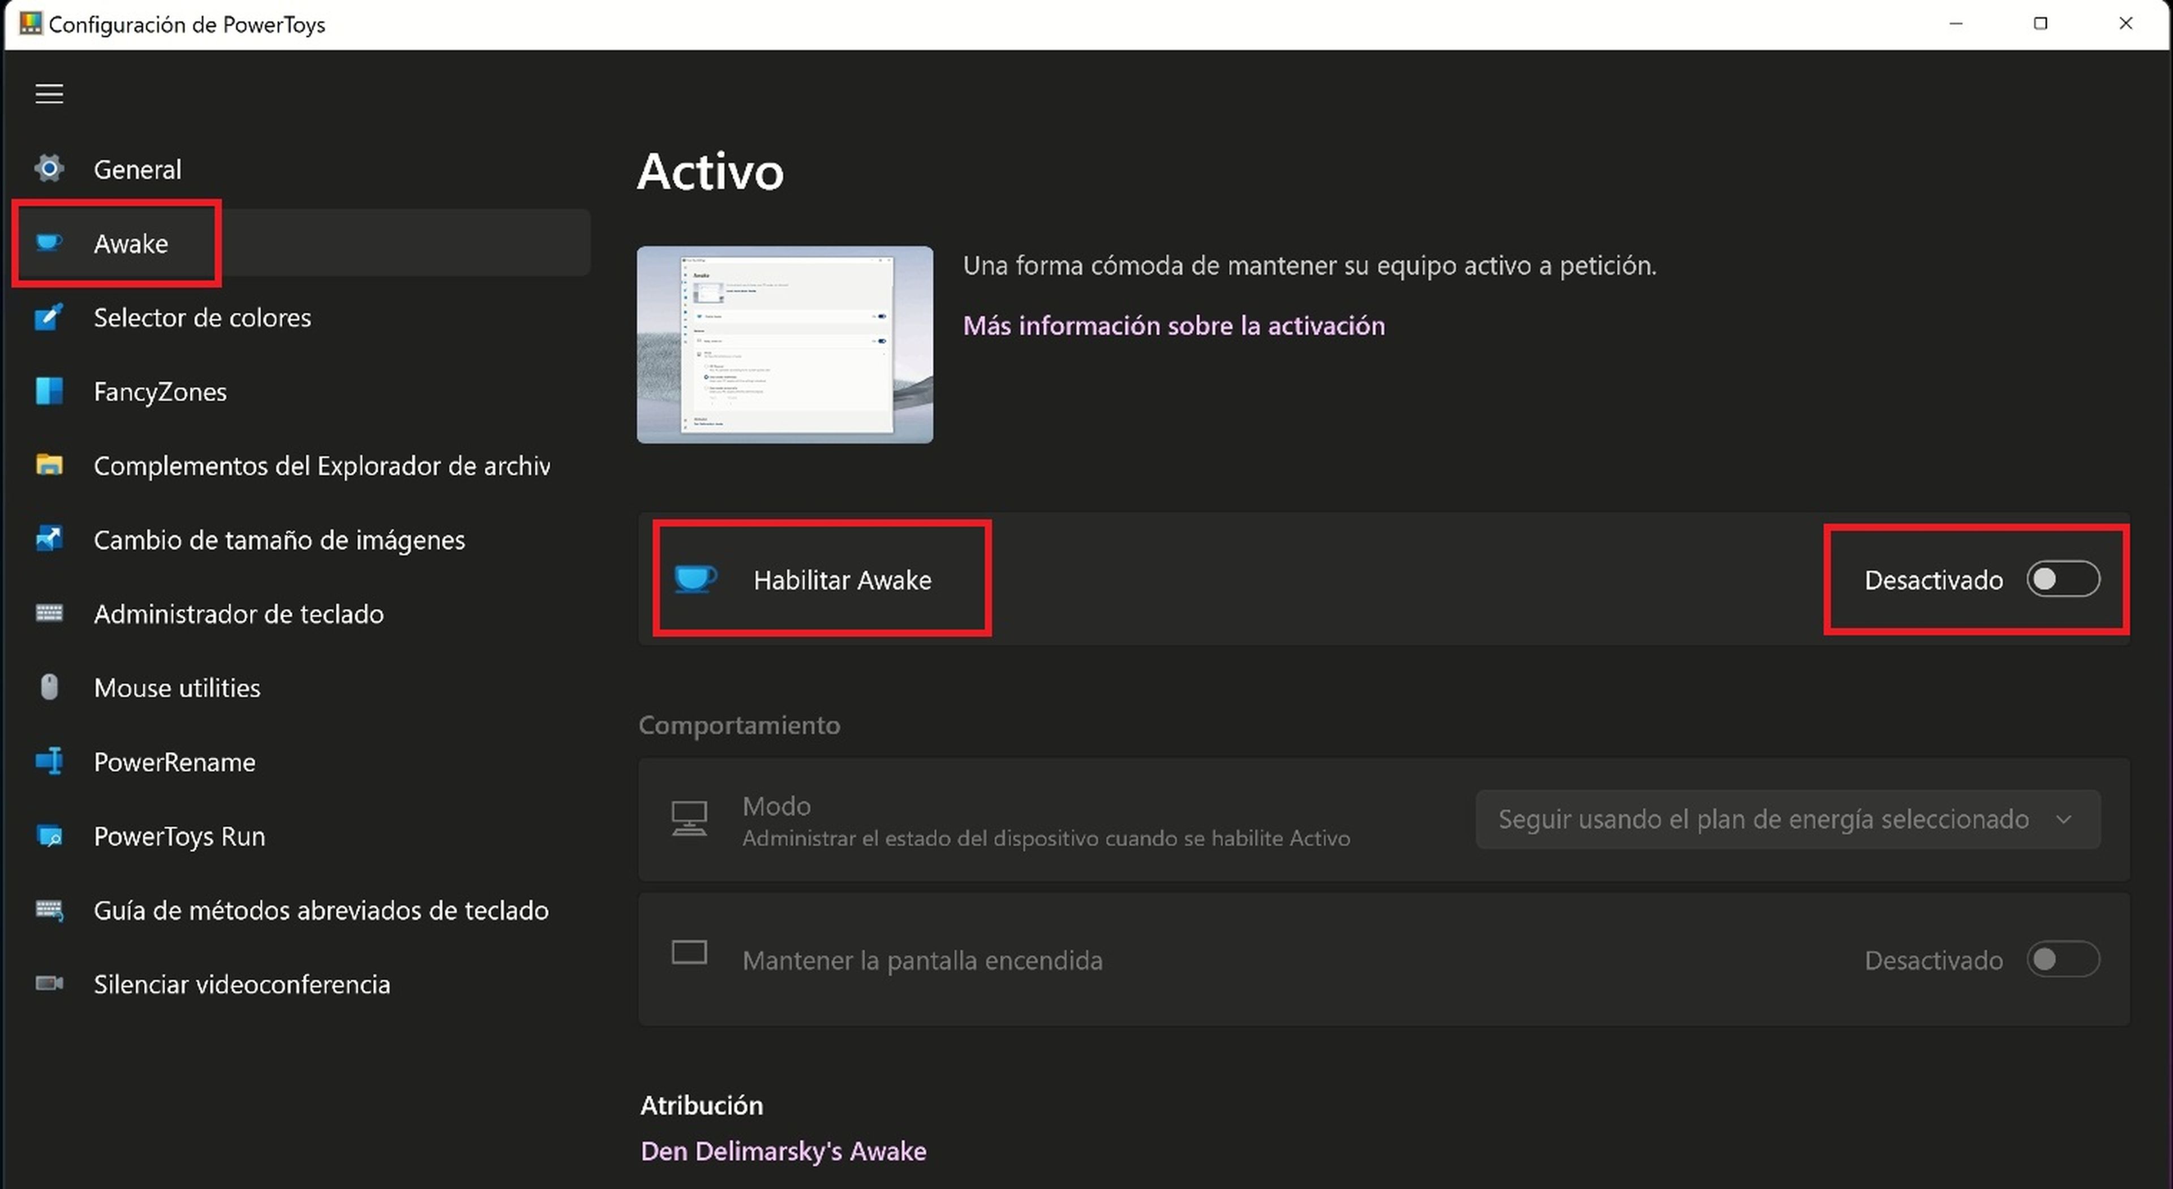Enable the Habilitar Awake toggle switch

(2063, 579)
